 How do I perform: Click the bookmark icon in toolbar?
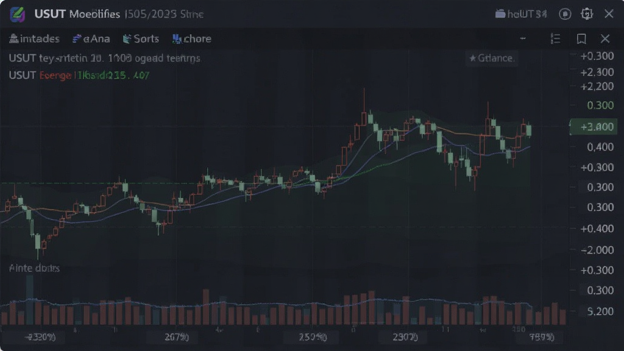click(581, 38)
